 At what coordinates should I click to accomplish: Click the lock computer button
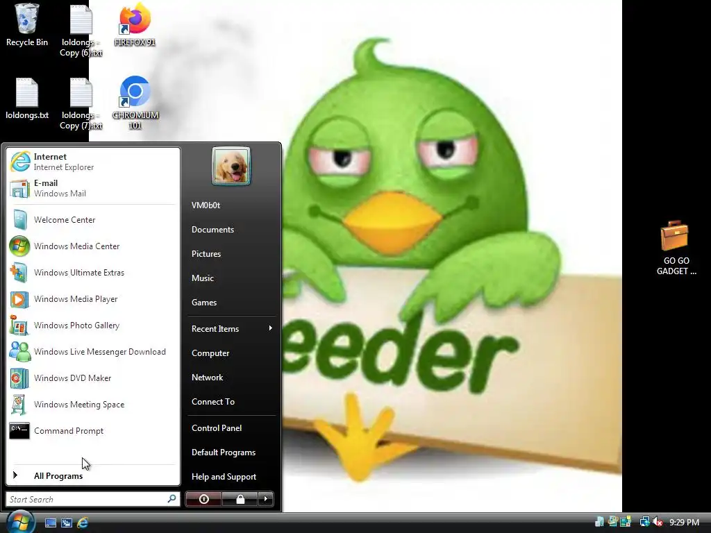point(240,499)
